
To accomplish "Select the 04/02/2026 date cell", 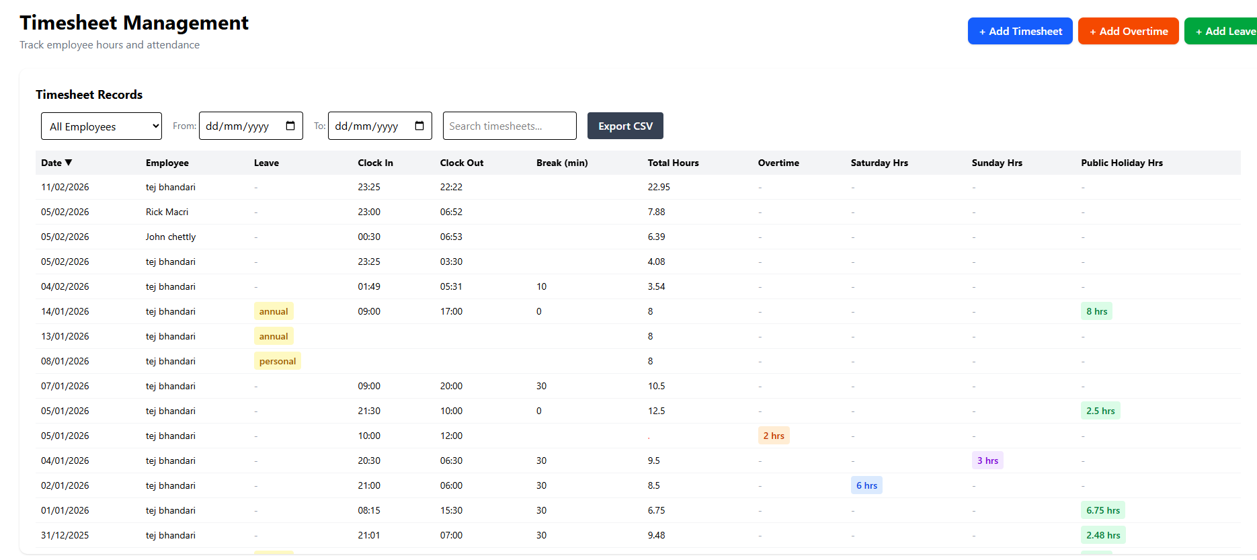I will click(x=65, y=286).
